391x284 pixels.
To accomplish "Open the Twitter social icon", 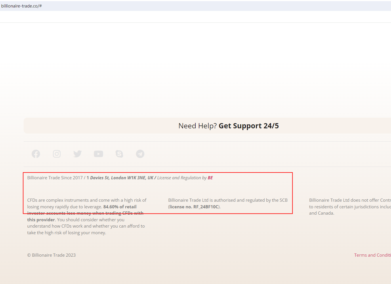I will 77,154.
